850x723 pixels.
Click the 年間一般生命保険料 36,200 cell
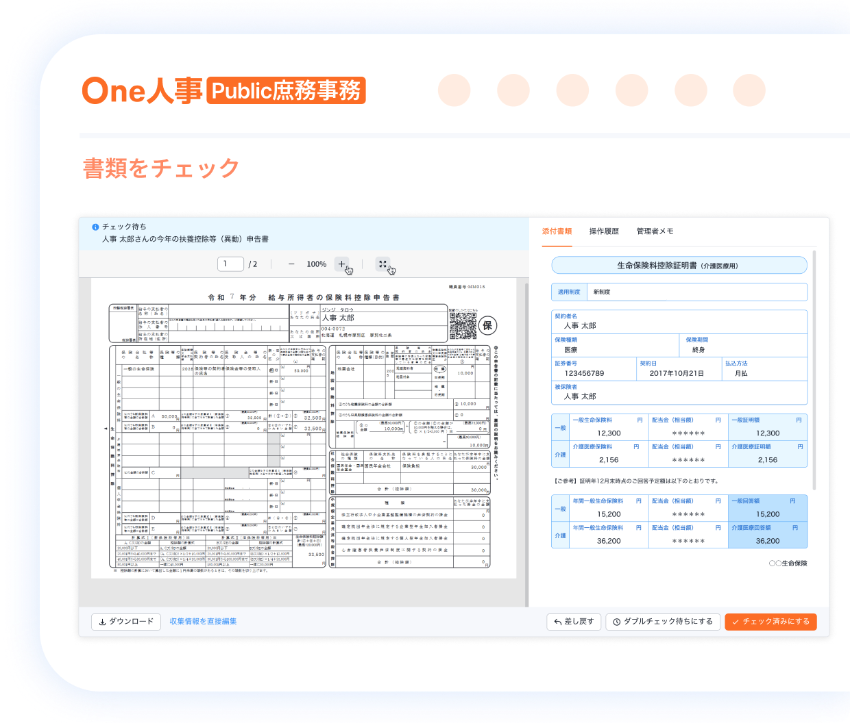point(609,535)
